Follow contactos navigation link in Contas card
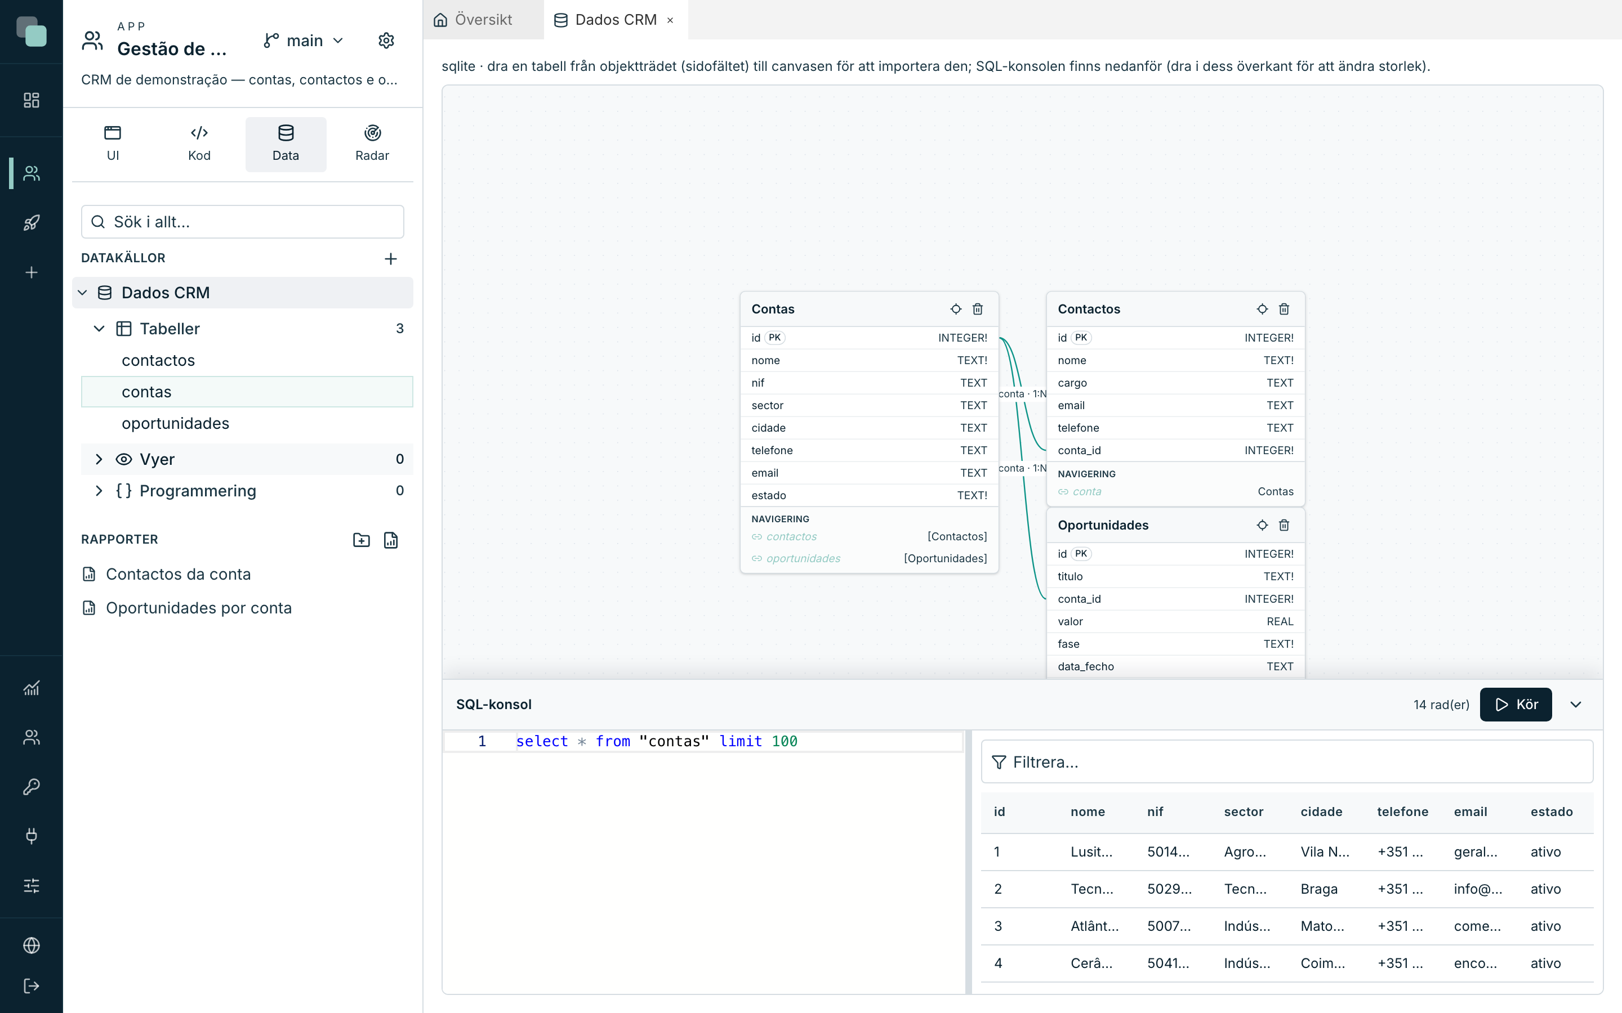Viewport: 1622px width, 1013px height. [x=791, y=536]
